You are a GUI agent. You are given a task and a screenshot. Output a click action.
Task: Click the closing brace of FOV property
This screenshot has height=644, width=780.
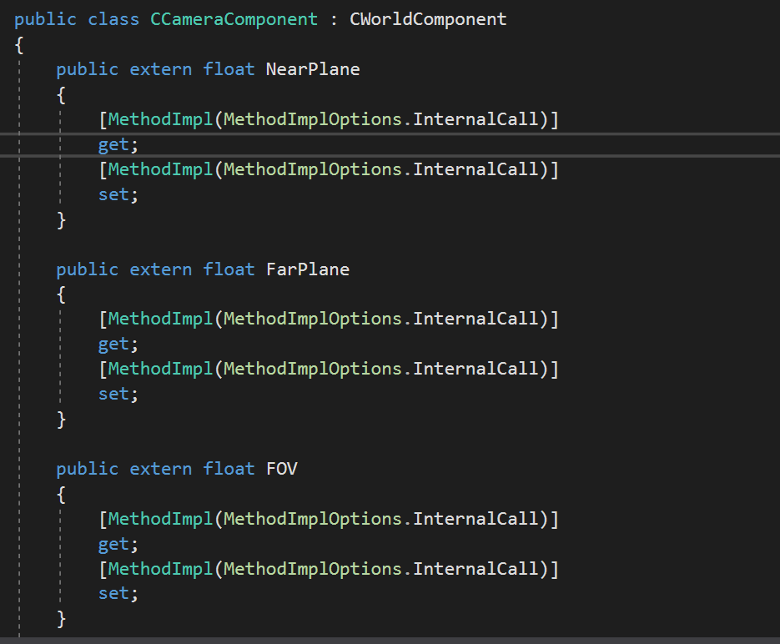point(61,619)
